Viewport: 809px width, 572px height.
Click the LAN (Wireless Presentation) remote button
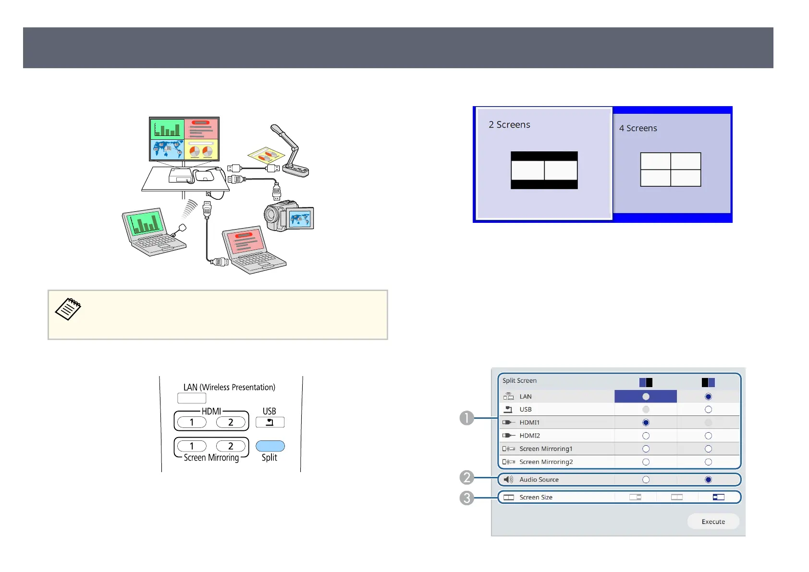tap(192, 398)
